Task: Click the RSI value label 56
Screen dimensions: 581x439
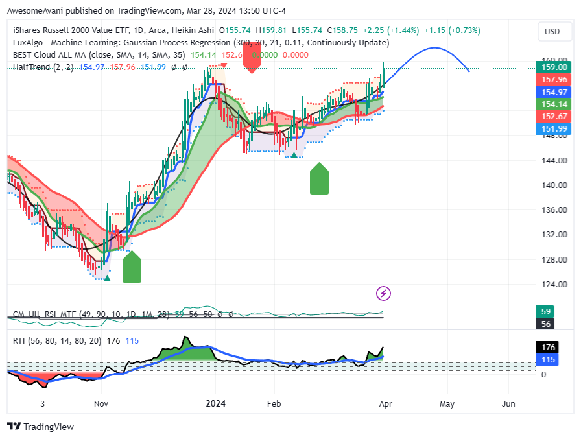Action: (x=545, y=324)
